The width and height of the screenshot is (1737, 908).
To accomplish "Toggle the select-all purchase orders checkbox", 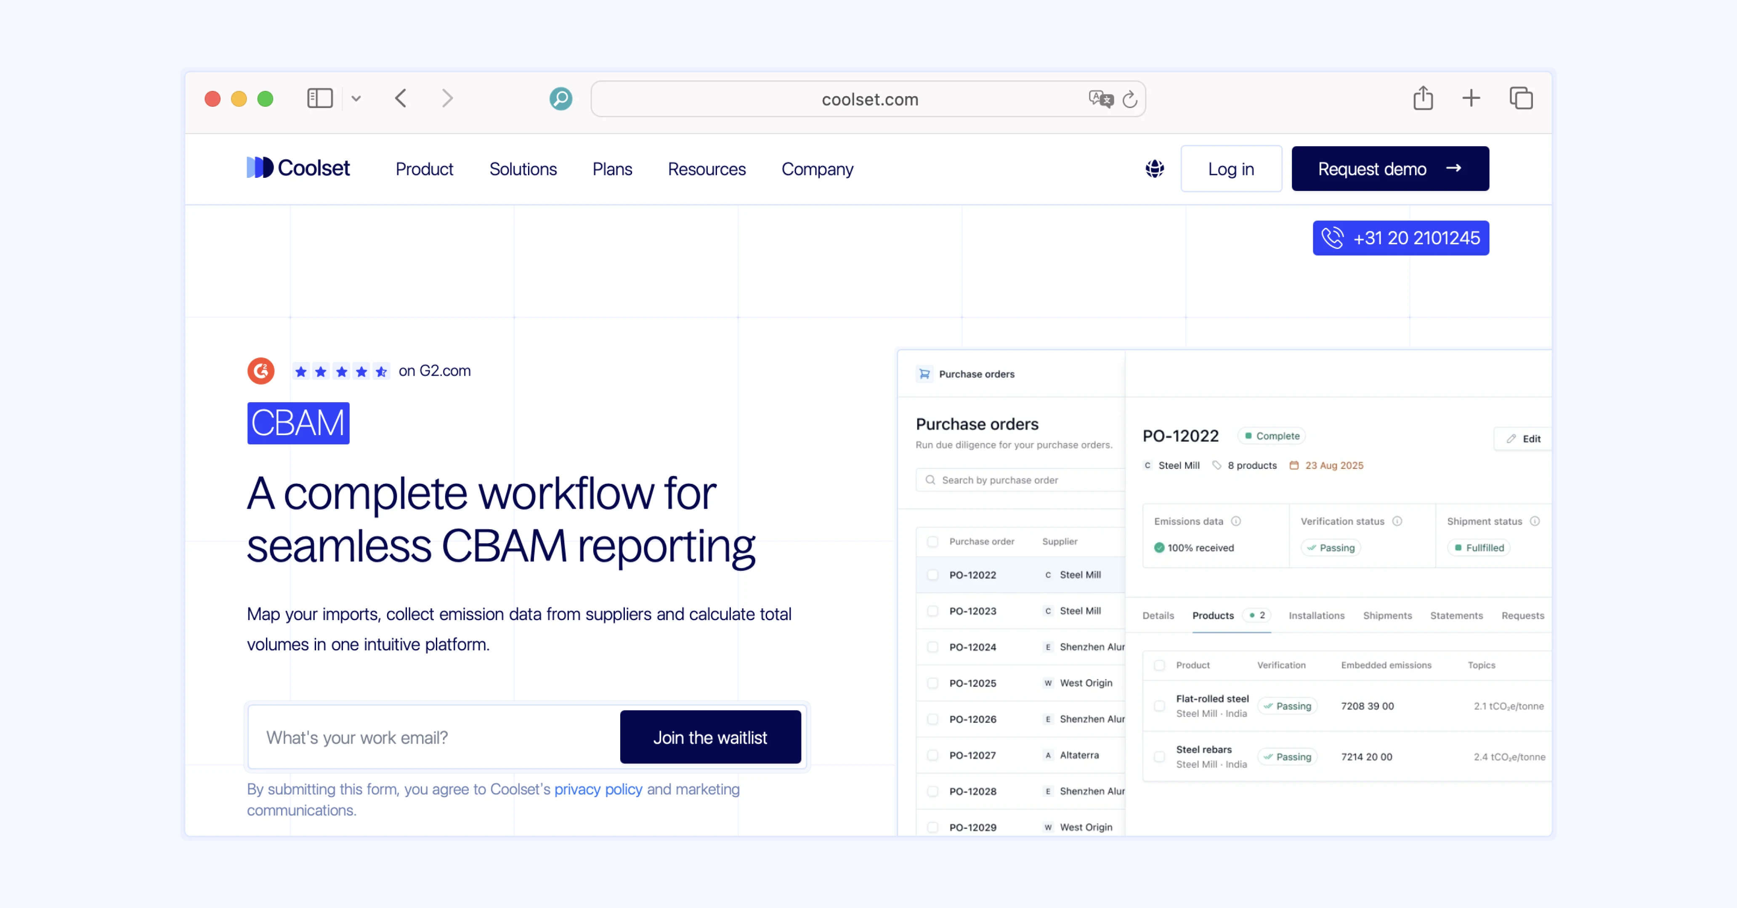I will 932,541.
